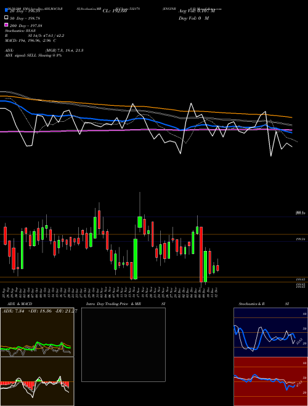The height and width of the screenshot is (406, 308).
Task: Click the magenta 200 Day legend swatch
Action: click(6, 25)
